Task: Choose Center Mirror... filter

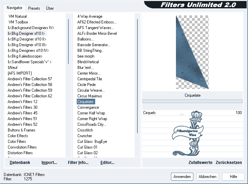Action: pyautogui.click(x=89, y=73)
